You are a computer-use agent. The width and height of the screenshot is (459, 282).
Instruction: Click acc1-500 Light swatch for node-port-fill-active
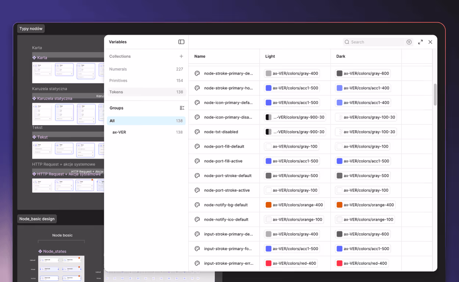click(268, 161)
